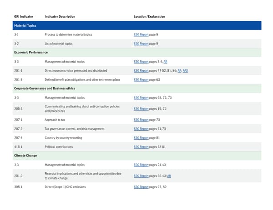Open ESG Report link in the 201-1 row
273x210 pixels.
pos(141,71)
